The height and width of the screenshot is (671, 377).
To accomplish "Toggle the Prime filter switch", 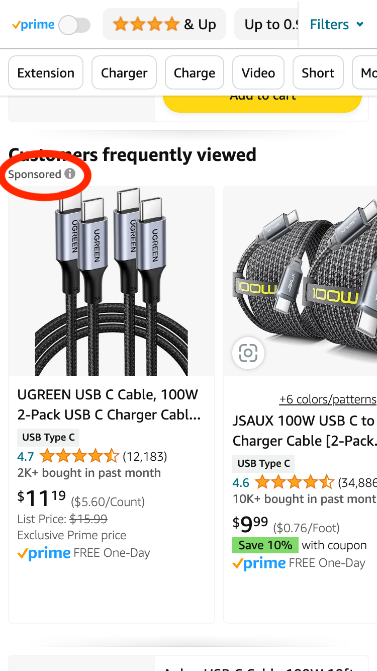I will (75, 25).
